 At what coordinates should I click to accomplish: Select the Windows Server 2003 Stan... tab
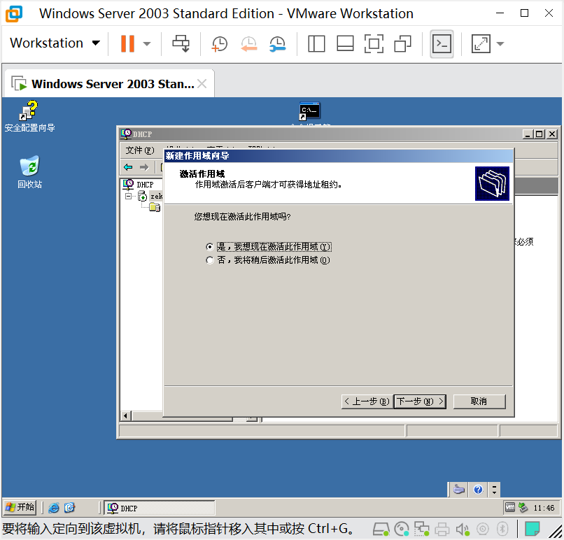point(108,84)
